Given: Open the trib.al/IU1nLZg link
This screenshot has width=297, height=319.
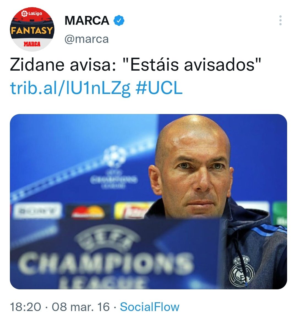Looking at the screenshot, I should point(70,88).
